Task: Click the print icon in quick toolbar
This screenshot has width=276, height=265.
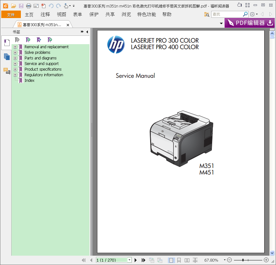Action: click(29, 6)
